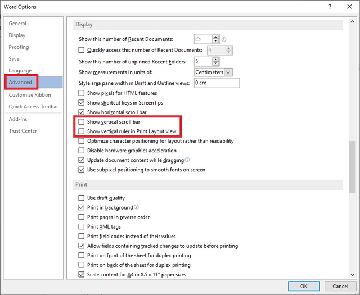Click the Display section heading

click(x=84, y=25)
